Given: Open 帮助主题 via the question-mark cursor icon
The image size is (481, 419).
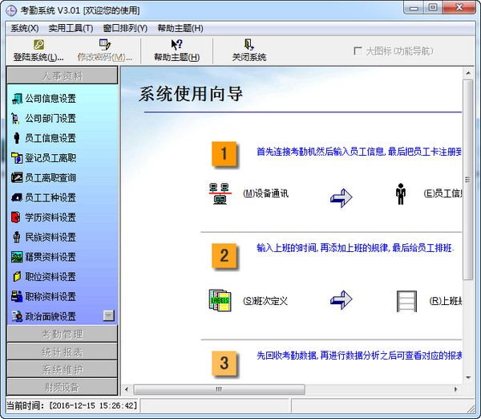Looking at the screenshot, I should pos(176,44).
